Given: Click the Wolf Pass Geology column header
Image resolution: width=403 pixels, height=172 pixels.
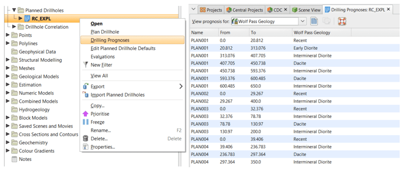Looking at the screenshot, I should point(311,33).
